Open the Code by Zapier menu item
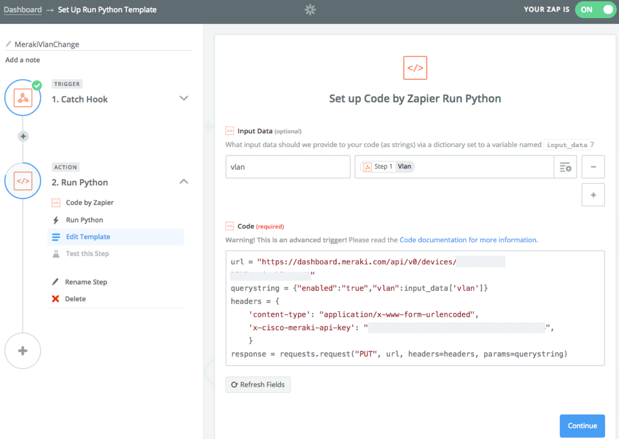619x439 pixels. 90,203
